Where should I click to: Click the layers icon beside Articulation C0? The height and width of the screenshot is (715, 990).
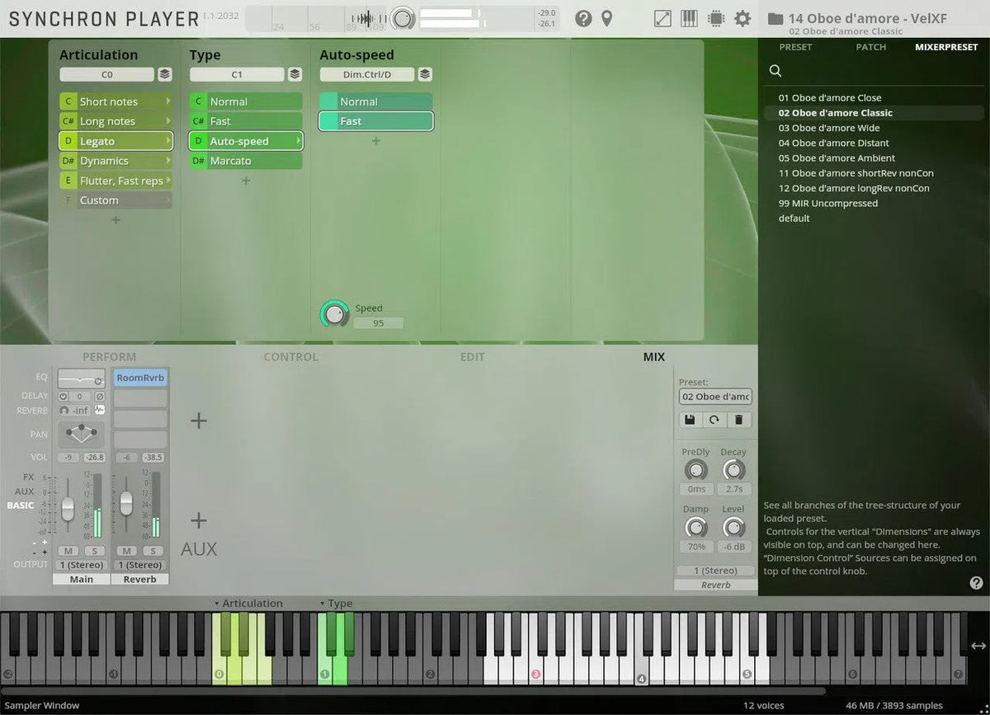(x=165, y=74)
